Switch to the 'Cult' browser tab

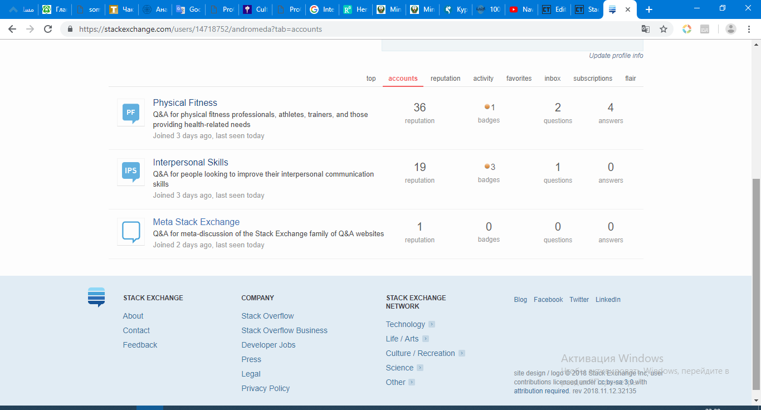click(x=255, y=9)
